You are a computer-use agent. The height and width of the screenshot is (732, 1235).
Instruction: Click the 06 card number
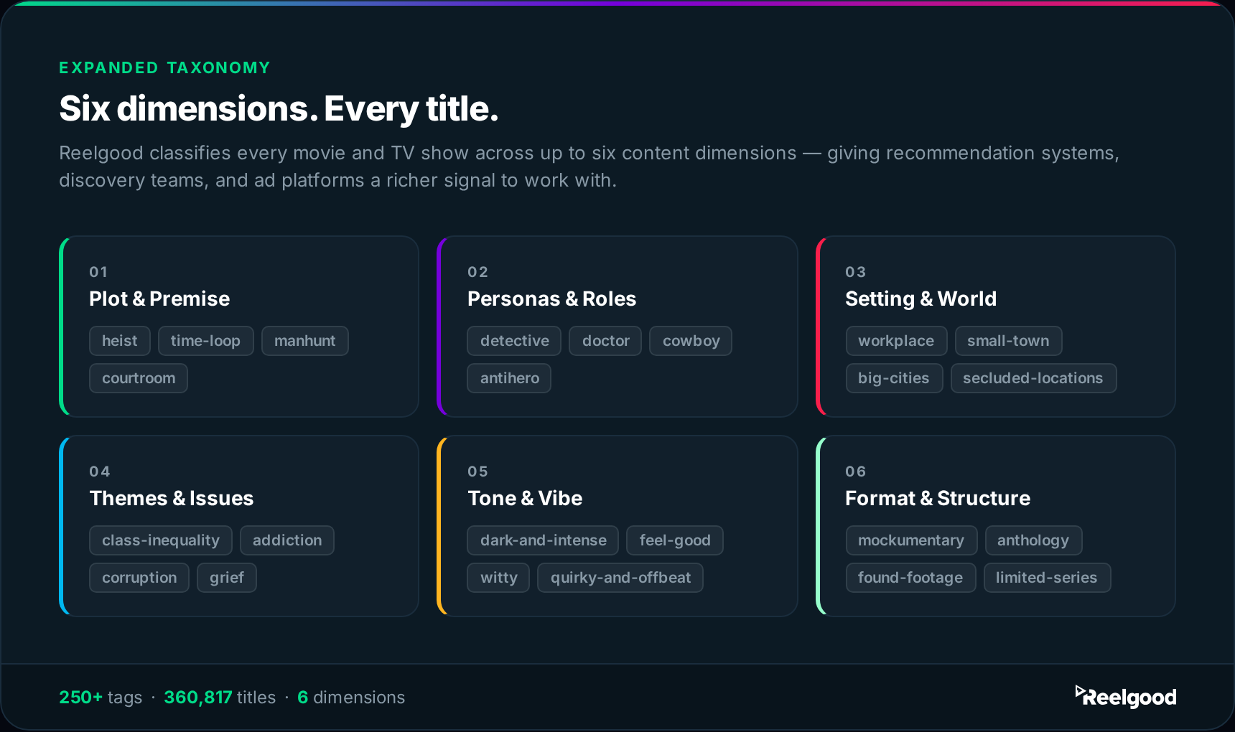[x=855, y=471]
